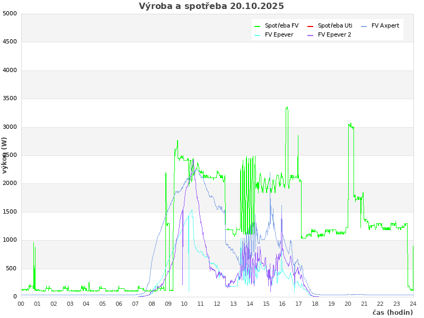The width and height of the screenshot is (424, 318).
Task: Click the 1000 tick label on the power axis
Action: tap(10, 240)
